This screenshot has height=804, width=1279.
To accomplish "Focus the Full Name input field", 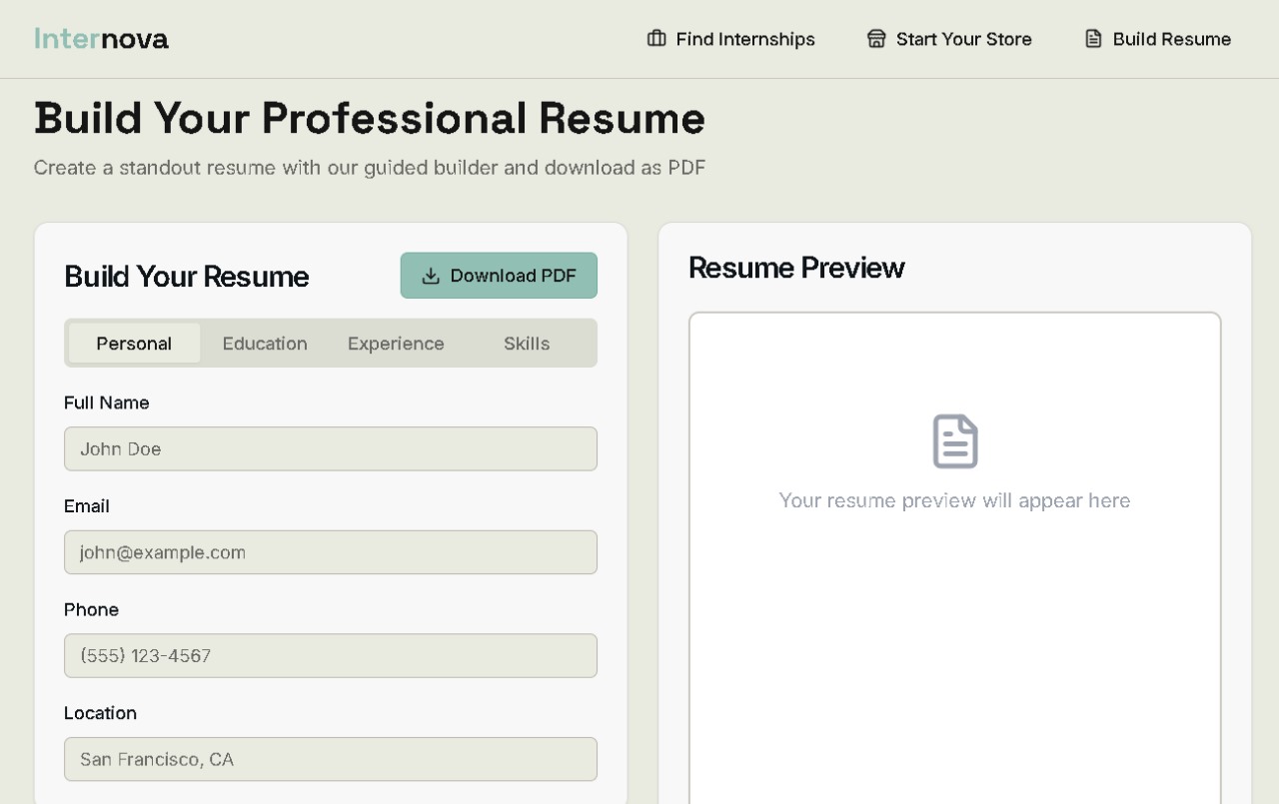I will [x=331, y=449].
